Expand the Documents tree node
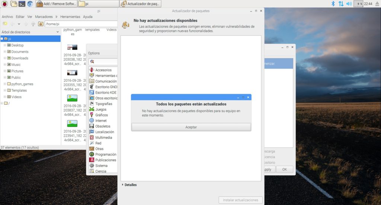Screen dimensions: 381x205 pyautogui.click(x=4, y=52)
